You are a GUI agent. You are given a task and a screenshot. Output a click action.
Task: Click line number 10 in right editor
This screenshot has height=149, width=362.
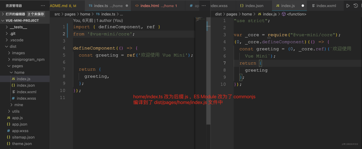click(x=223, y=84)
